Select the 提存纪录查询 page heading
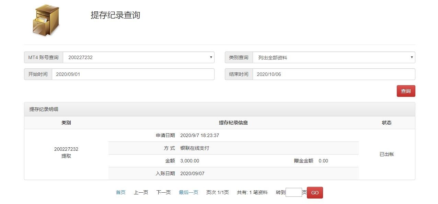The image size is (438, 204). 115,15
